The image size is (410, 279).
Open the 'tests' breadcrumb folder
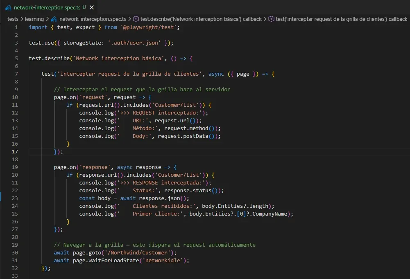coord(13,19)
